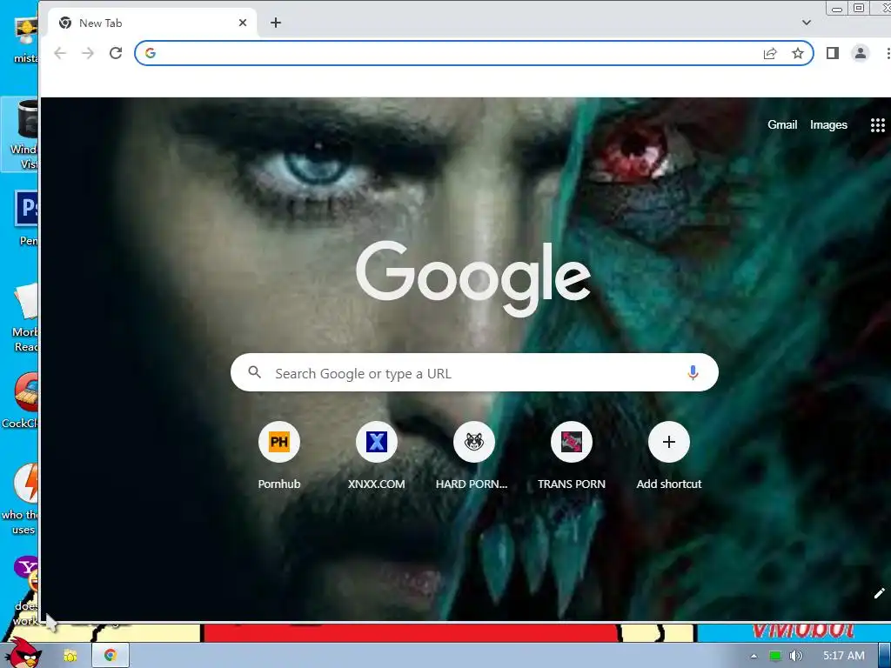Open the Chrome profile avatar
891x668 pixels.
tap(861, 53)
